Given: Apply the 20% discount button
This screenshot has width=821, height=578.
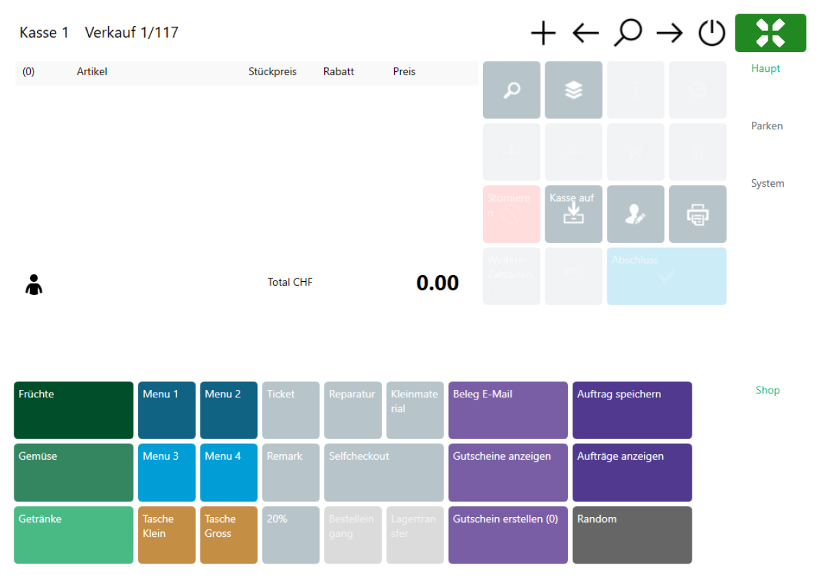Looking at the screenshot, I should (x=290, y=535).
